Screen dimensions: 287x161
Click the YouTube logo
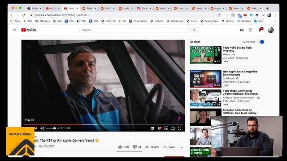click(29, 30)
